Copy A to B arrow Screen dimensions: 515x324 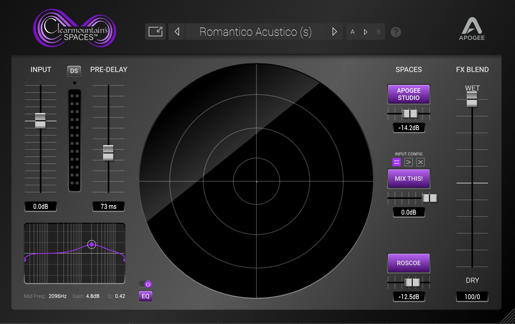(x=365, y=32)
